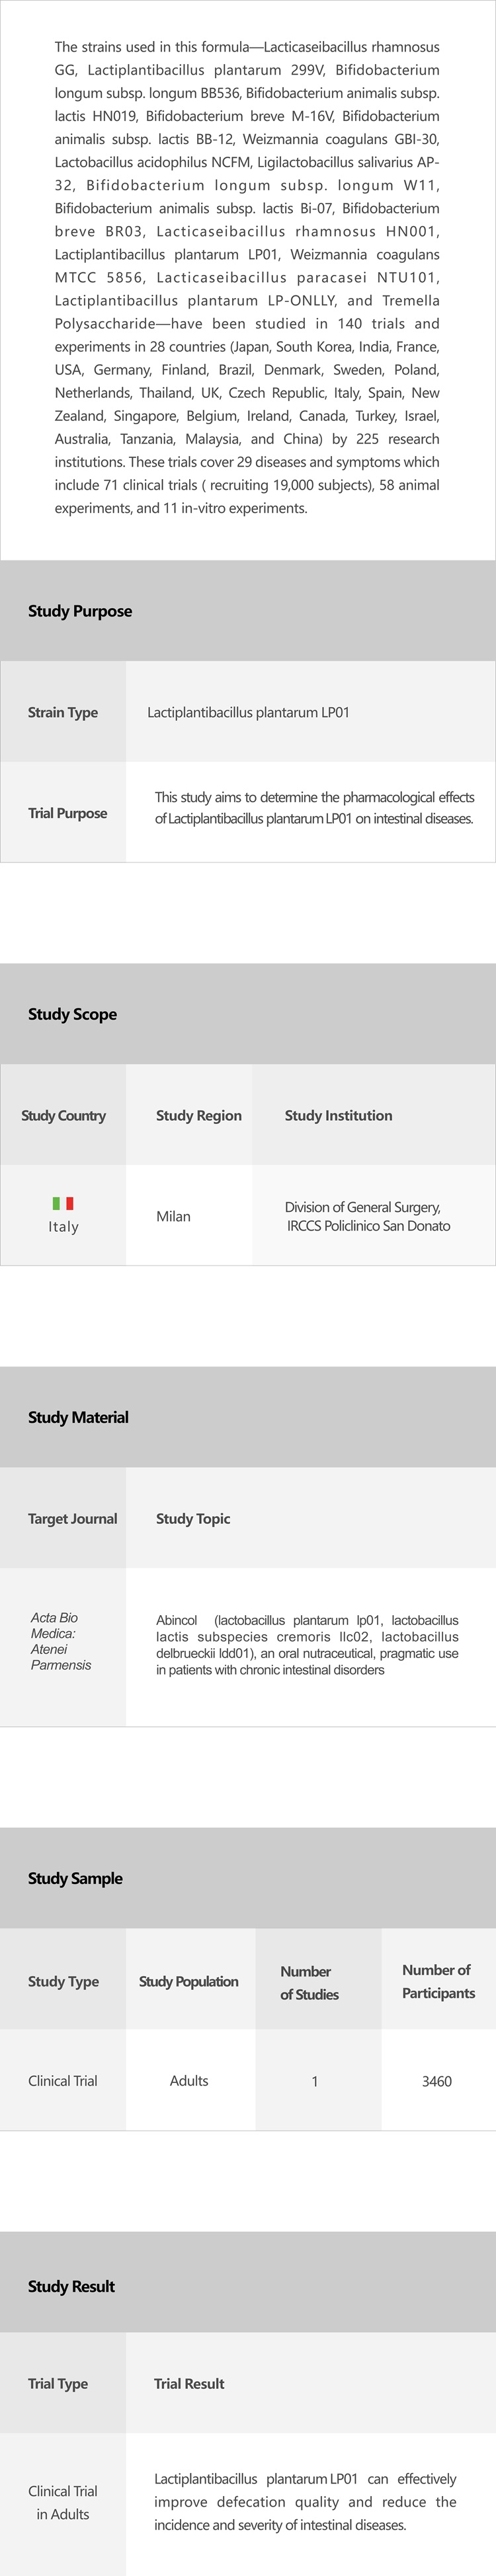Viewport: 496px width, 2576px height.
Task: Click the Study Result section header
Action: 71,2286
